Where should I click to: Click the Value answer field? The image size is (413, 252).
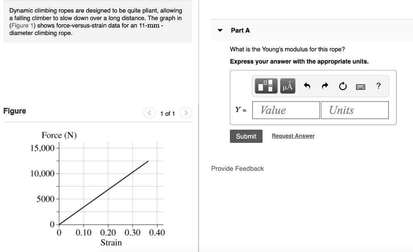pyautogui.click(x=286, y=110)
